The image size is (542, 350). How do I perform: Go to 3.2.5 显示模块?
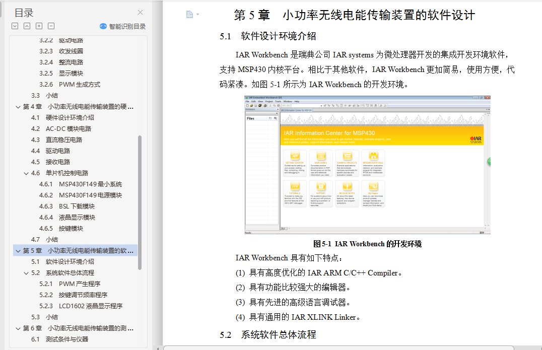tap(61, 73)
